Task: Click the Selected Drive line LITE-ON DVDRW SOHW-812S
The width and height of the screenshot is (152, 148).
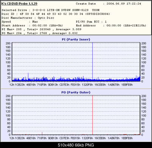Action: [x=50, y=10]
